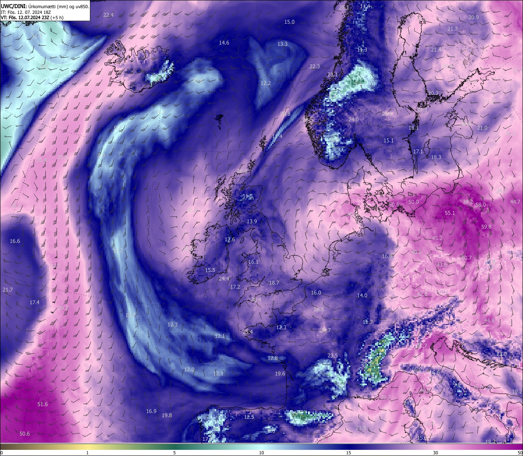
Task: Click the 14.6 value on the map
Action: tap(224, 43)
